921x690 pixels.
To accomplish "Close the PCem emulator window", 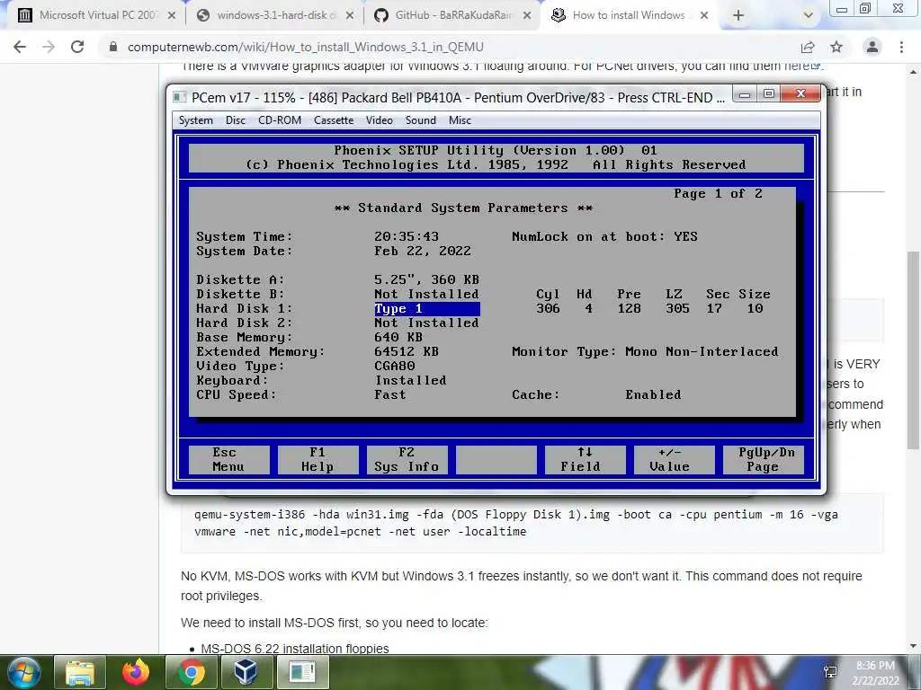I will click(800, 93).
